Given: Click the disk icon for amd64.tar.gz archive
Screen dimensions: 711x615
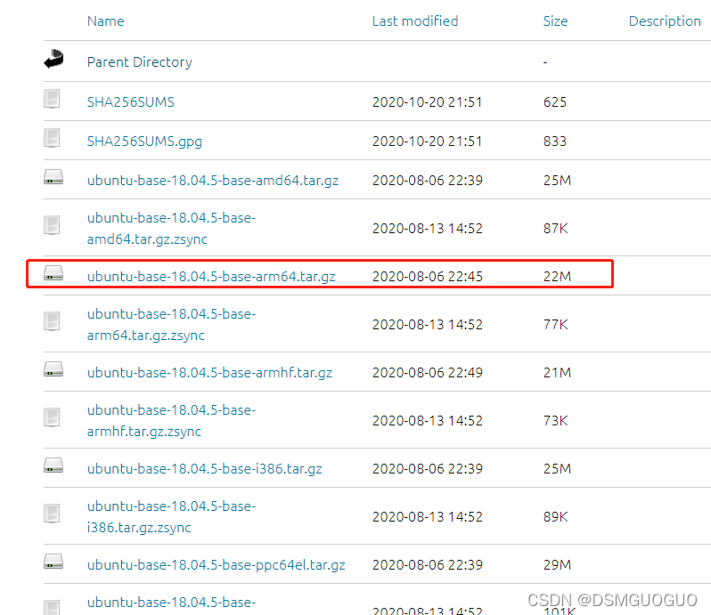Looking at the screenshot, I should pos(53,177).
